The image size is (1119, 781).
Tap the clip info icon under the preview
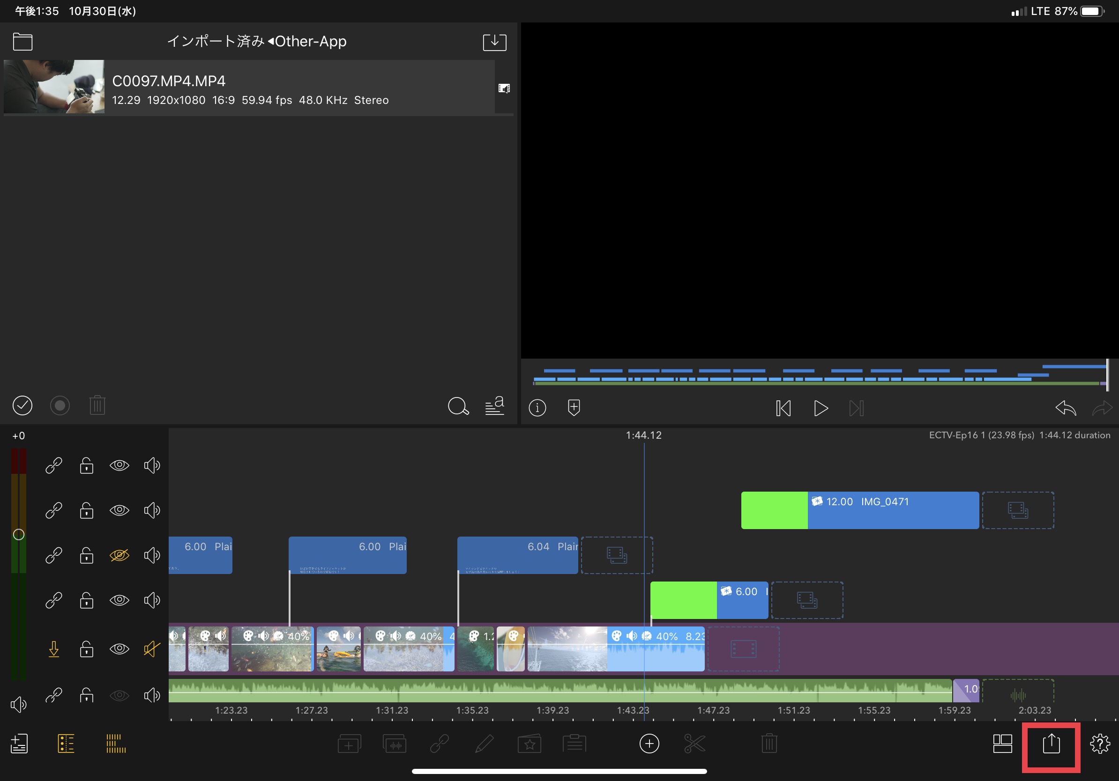537,407
